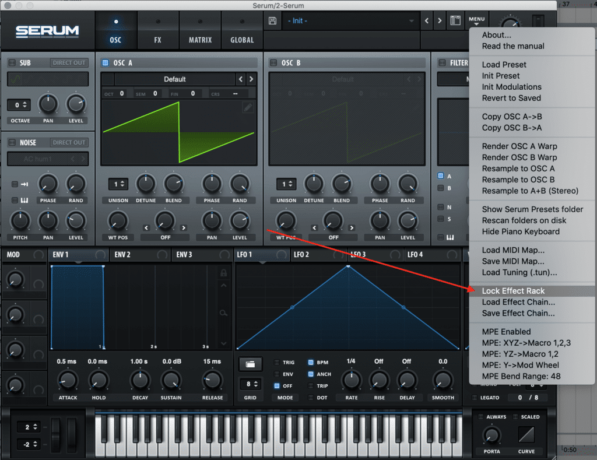597x460 pixels.
Task: Go to next preset arrow
Action: click(440, 20)
